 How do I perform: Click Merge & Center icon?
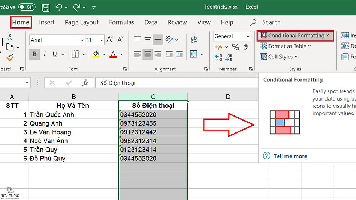193,54
